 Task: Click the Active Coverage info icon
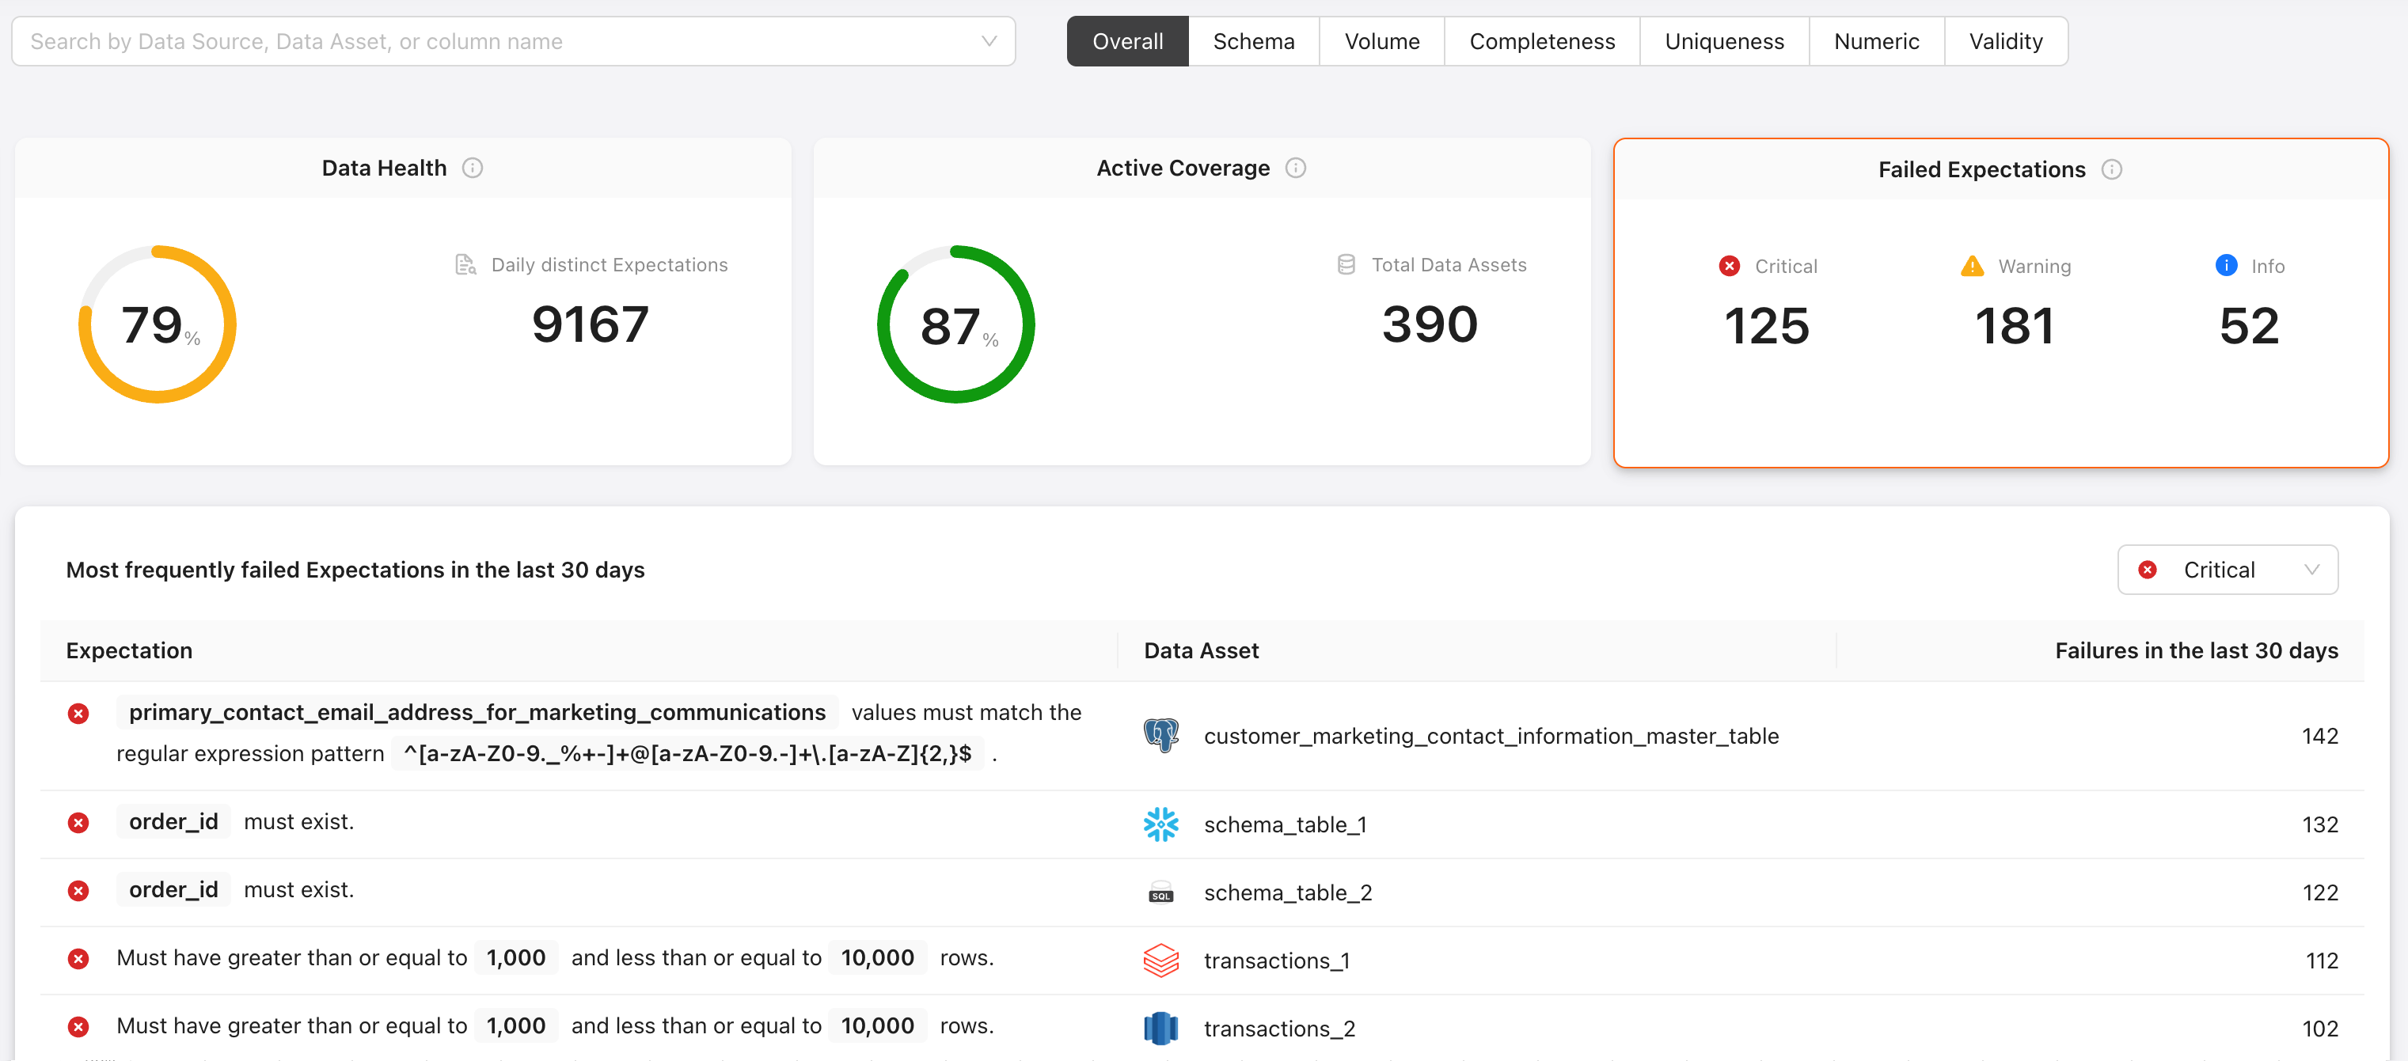tap(1295, 168)
